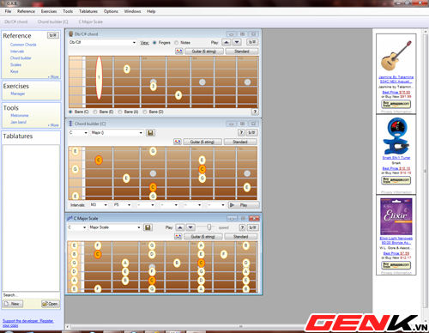This screenshot has width=429, height=333.
Task: Click the save icon in C Major Scale
Action: click(148, 227)
